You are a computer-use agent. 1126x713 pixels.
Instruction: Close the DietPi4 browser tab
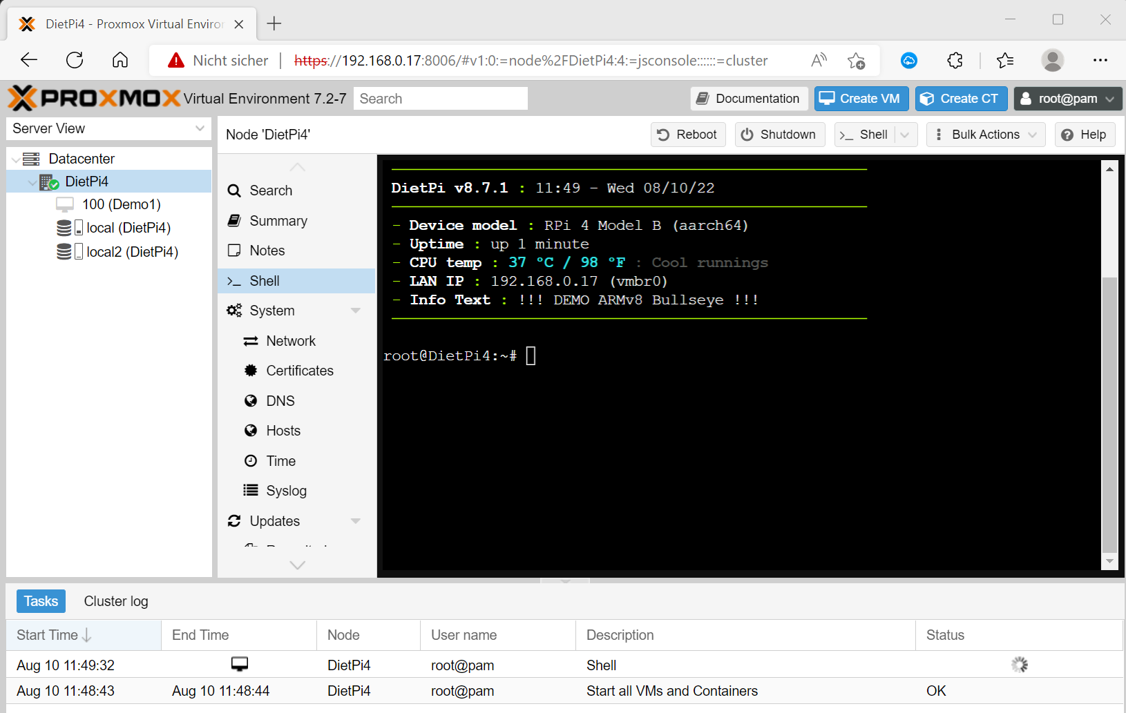coord(239,24)
